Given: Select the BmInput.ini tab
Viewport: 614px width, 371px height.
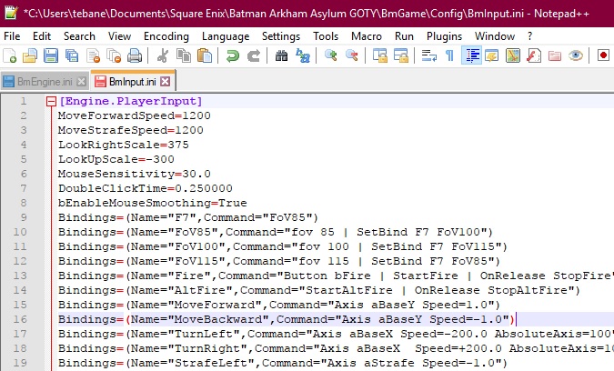Looking at the screenshot, I should [133, 82].
